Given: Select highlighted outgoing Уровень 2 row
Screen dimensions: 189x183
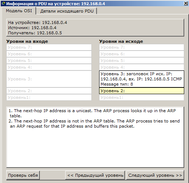Looking at the screenshot, I should [x=141, y=91].
